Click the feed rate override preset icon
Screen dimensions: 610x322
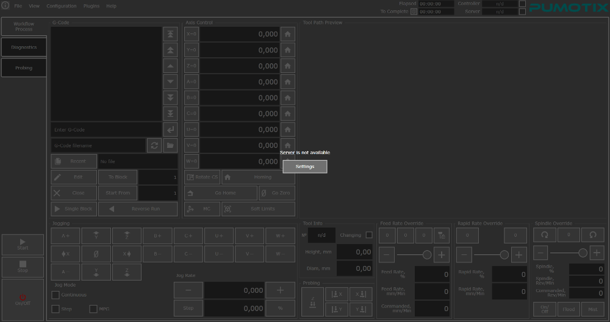(x=442, y=236)
